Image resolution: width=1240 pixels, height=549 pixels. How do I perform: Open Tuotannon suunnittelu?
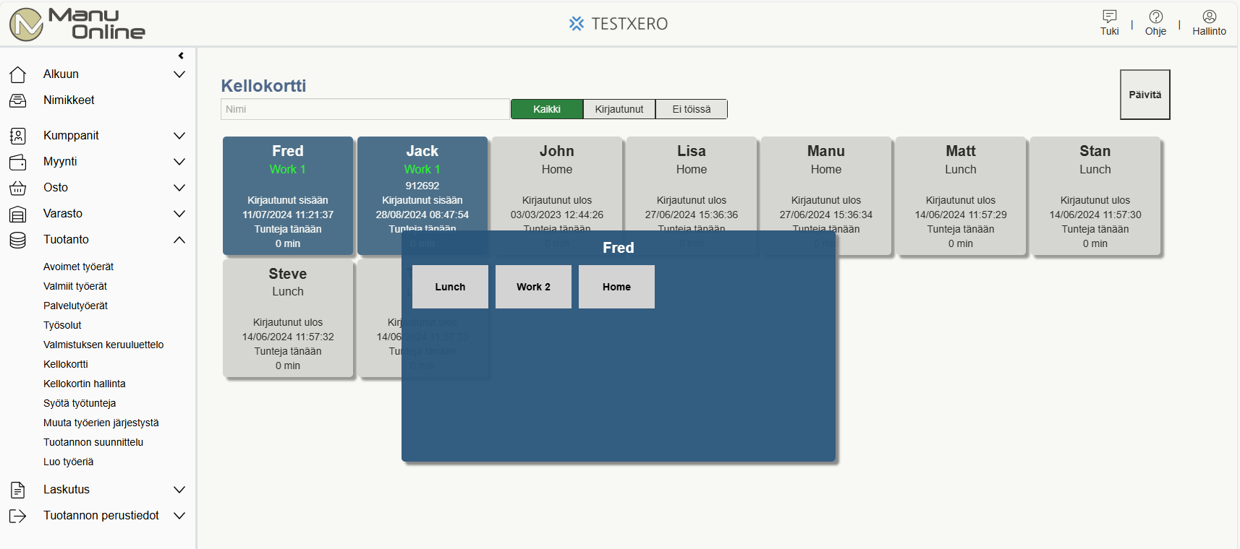93,442
